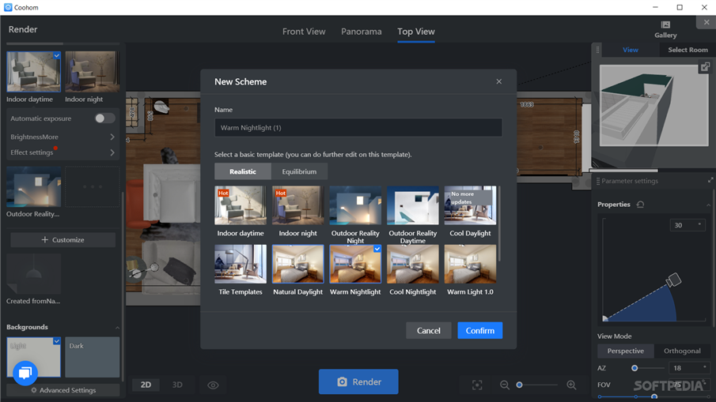Switch to the View tab

pos(630,50)
